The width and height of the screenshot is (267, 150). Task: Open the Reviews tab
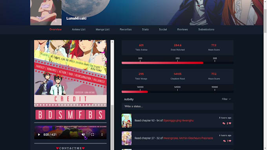[182, 29]
